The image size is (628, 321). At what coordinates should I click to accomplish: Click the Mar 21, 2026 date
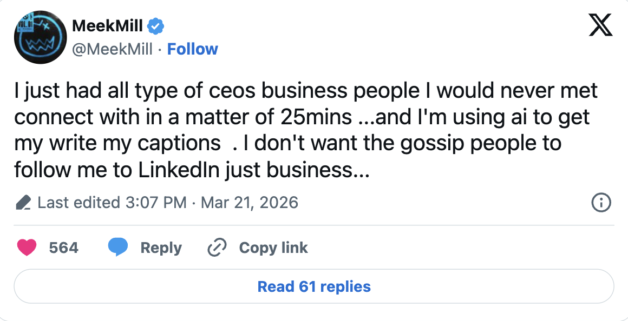pyautogui.click(x=250, y=203)
